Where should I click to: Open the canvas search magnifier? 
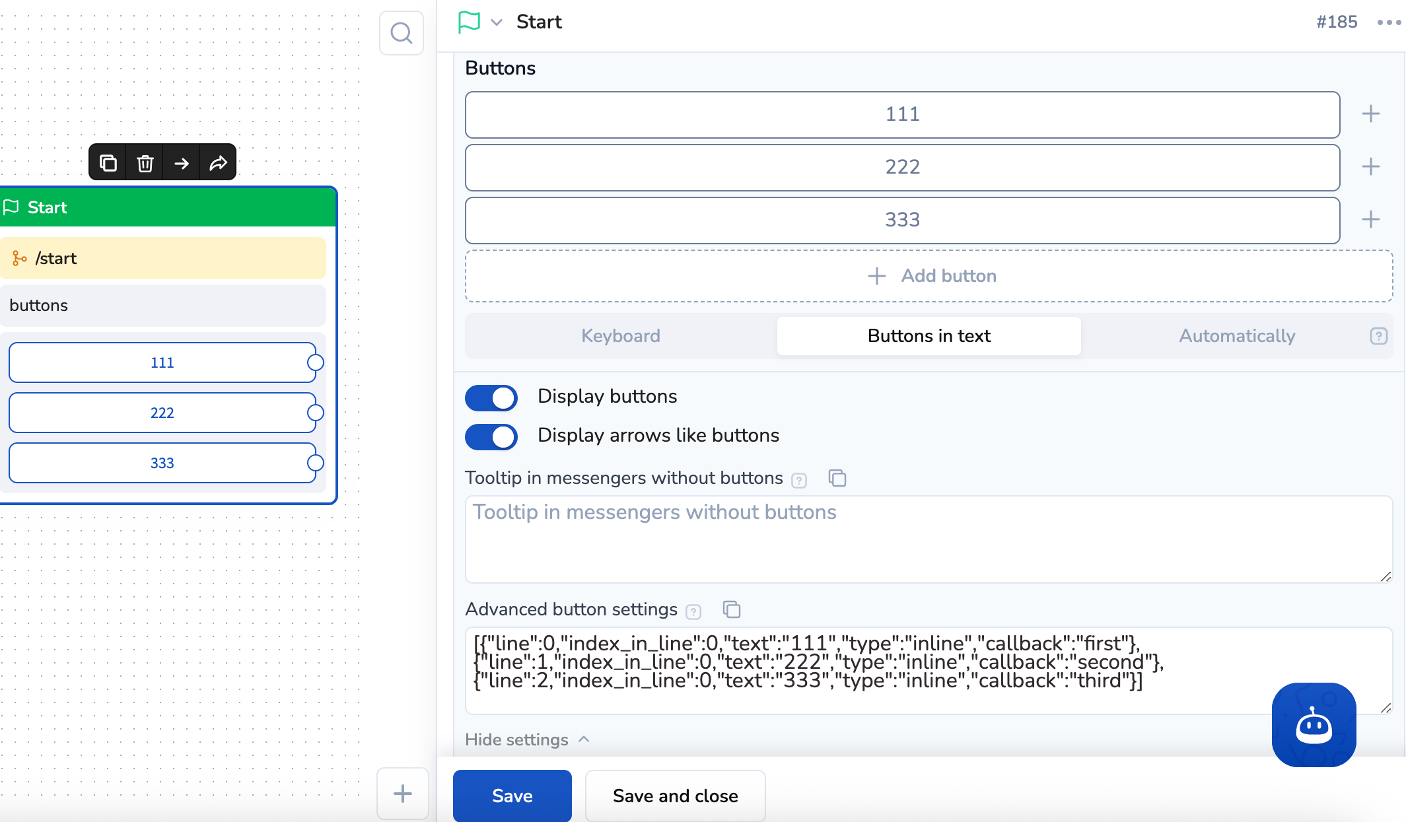click(401, 33)
